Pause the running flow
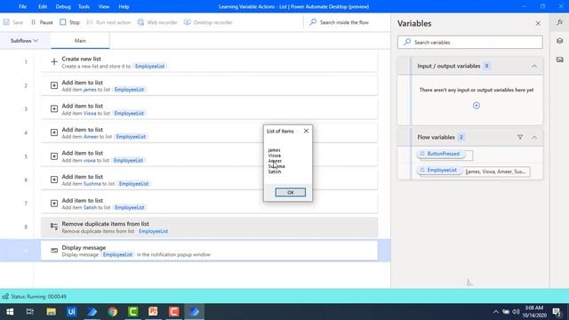 42,22
